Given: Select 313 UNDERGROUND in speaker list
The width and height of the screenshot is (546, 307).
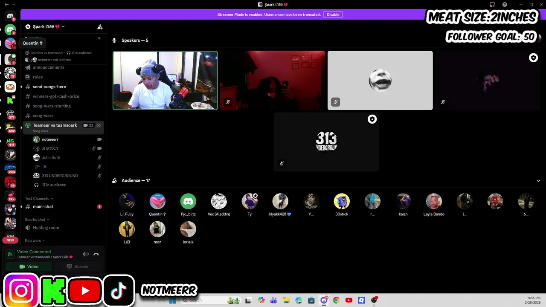Looking at the screenshot, I should click(x=67, y=176).
